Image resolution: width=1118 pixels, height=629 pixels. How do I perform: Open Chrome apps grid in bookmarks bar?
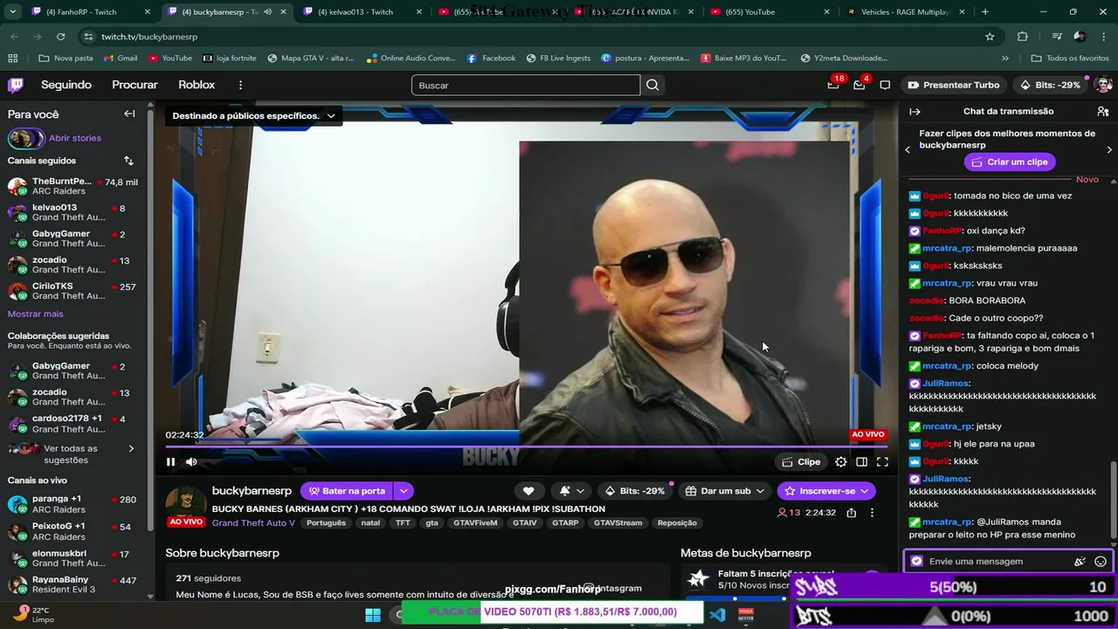12,58
